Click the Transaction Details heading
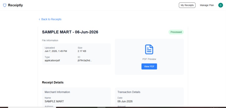 click(x=129, y=92)
